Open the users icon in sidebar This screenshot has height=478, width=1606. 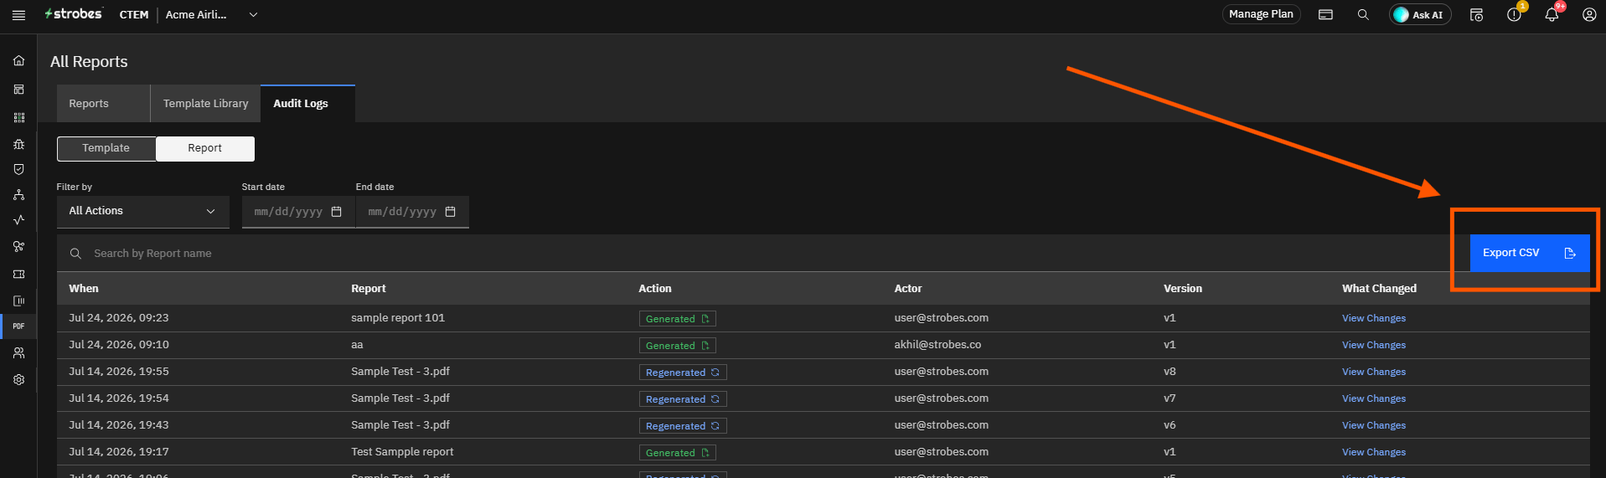[x=18, y=353]
